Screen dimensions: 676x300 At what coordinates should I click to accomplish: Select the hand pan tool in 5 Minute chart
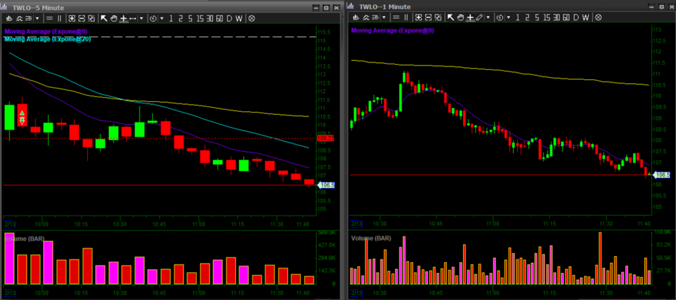point(114,18)
